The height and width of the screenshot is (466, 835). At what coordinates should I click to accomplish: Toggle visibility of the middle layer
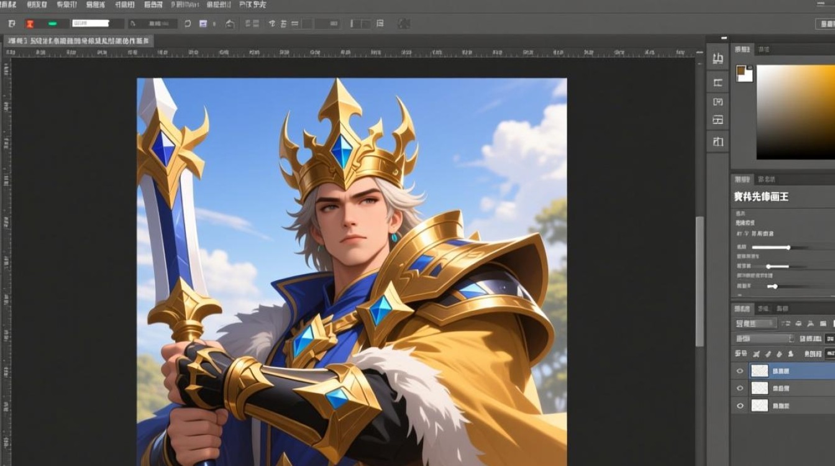[739, 388]
